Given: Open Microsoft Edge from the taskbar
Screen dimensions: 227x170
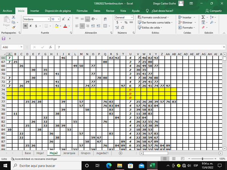Looking at the screenshot, I should click(x=109, y=166).
